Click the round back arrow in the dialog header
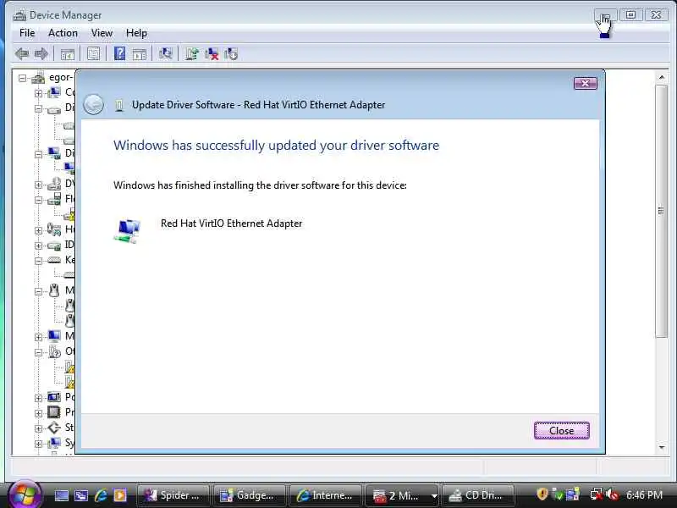The height and width of the screenshot is (508, 677). (x=93, y=104)
